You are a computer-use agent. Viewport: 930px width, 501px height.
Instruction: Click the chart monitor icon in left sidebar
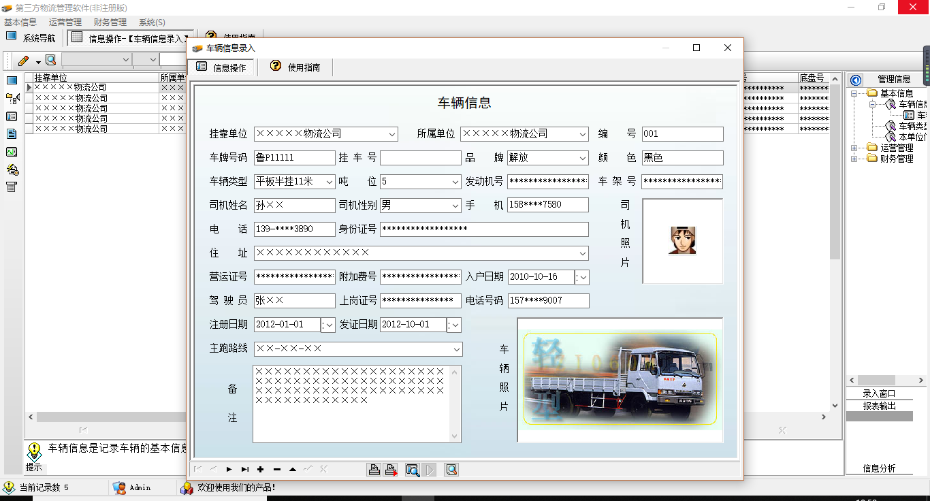[x=12, y=152]
